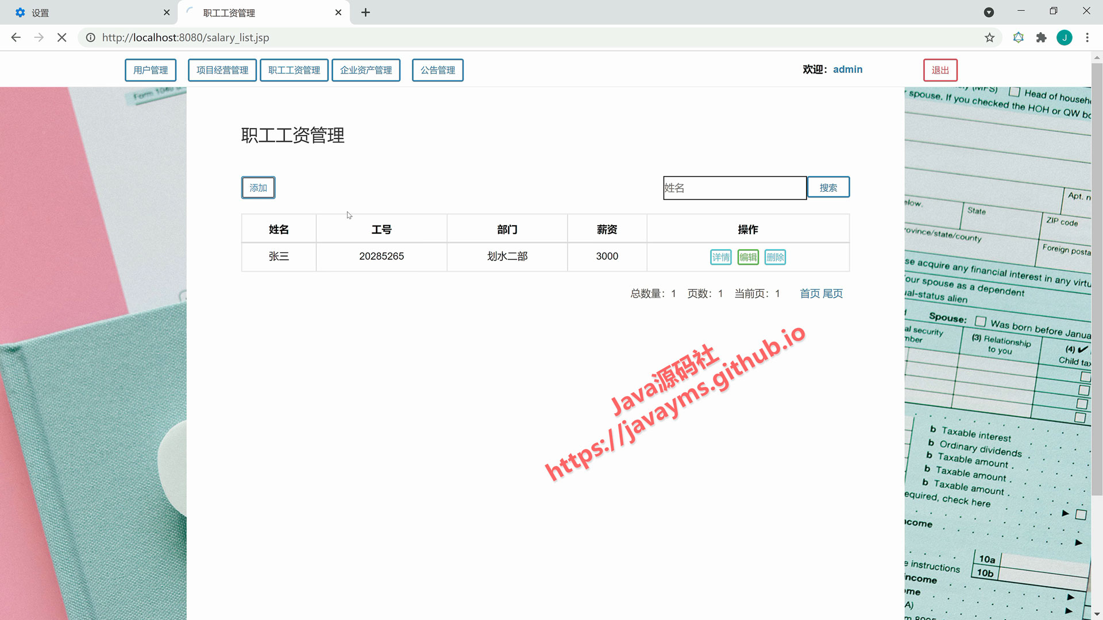The height and width of the screenshot is (620, 1103).
Task: Click the 姓名 column header
Action: [279, 230]
